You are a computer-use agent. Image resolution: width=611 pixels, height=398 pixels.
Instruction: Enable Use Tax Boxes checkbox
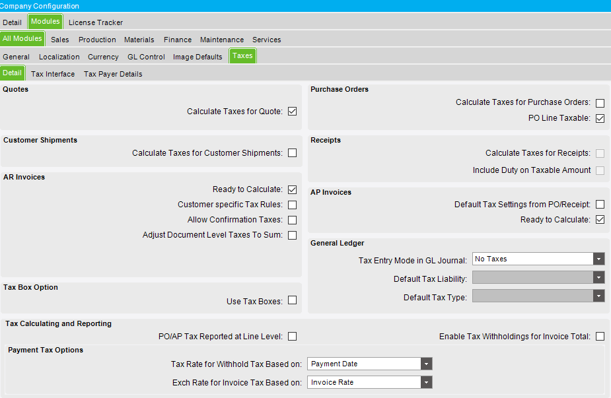point(292,300)
